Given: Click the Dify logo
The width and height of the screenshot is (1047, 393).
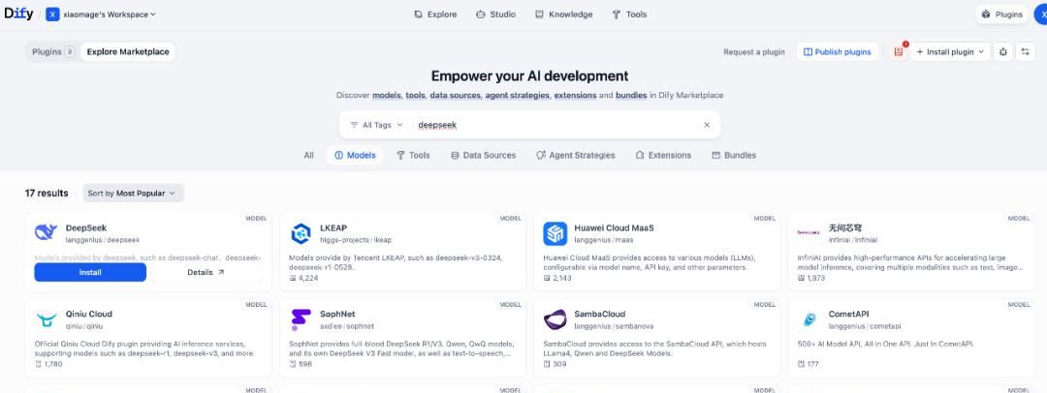Looking at the screenshot, I should pos(18,14).
